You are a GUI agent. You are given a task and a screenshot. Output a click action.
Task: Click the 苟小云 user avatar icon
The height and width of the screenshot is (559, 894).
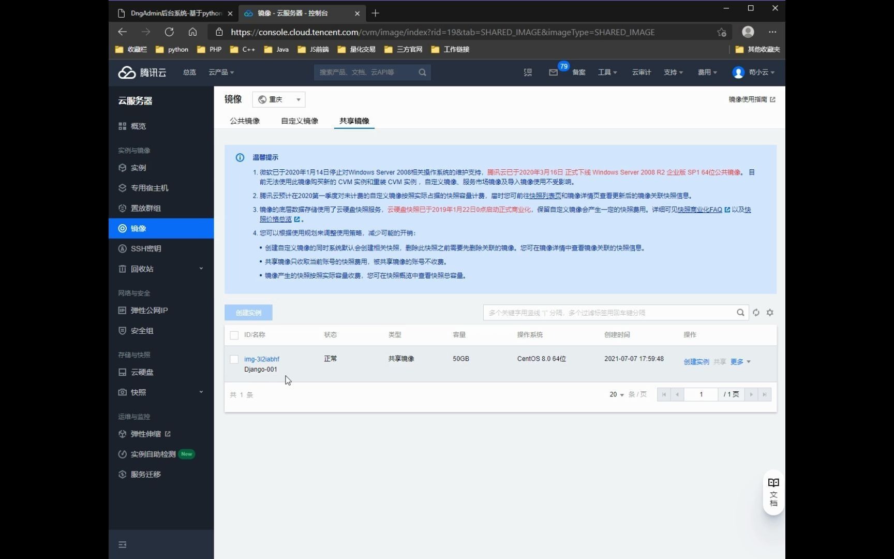(x=738, y=72)
